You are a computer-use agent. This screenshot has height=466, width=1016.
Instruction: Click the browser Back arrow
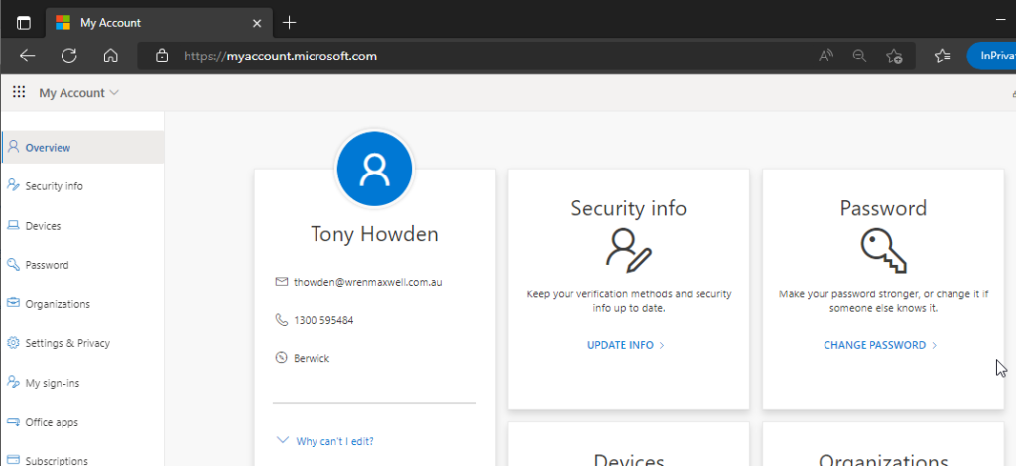pos(27,56)
